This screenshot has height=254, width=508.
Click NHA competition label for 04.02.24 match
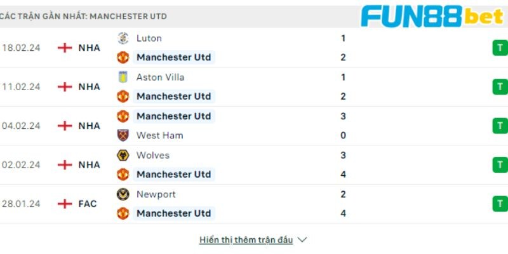(89, 126)
